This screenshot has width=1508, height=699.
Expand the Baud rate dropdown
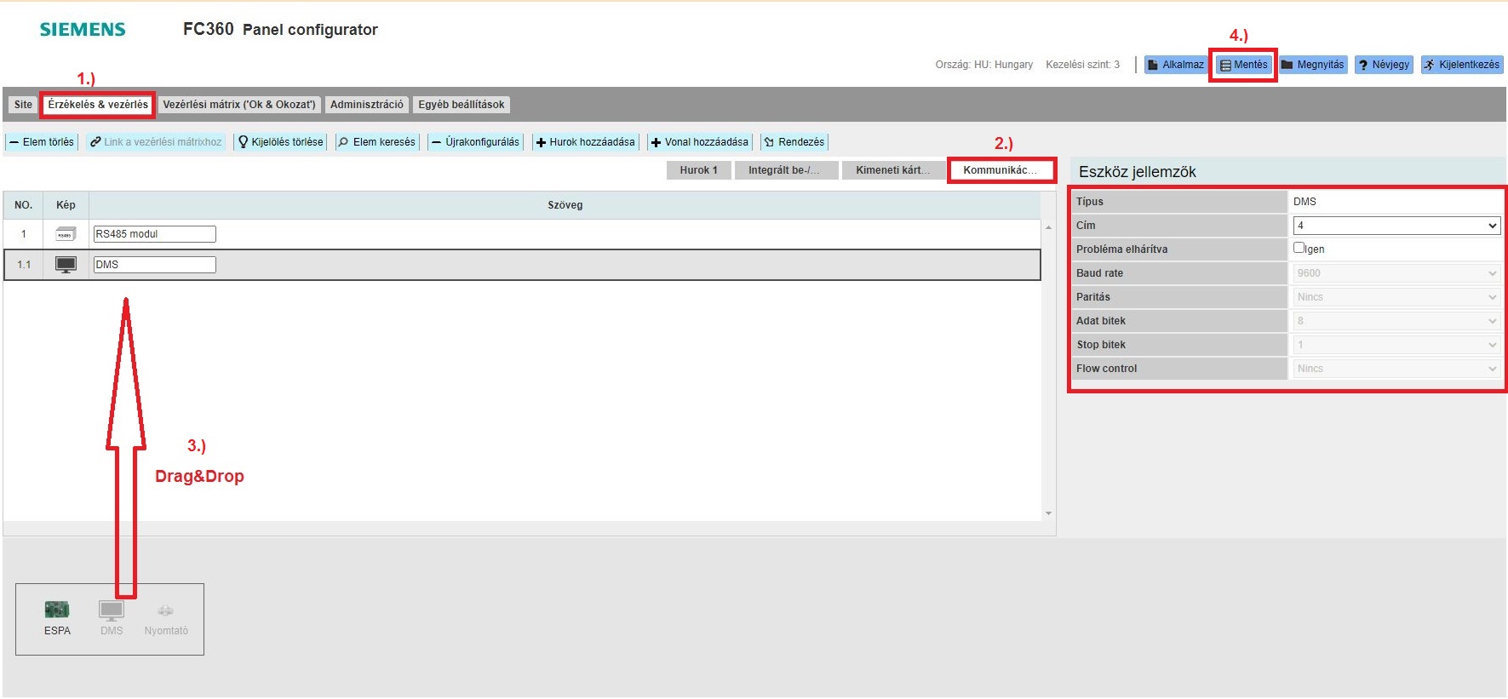[1396, 273]
